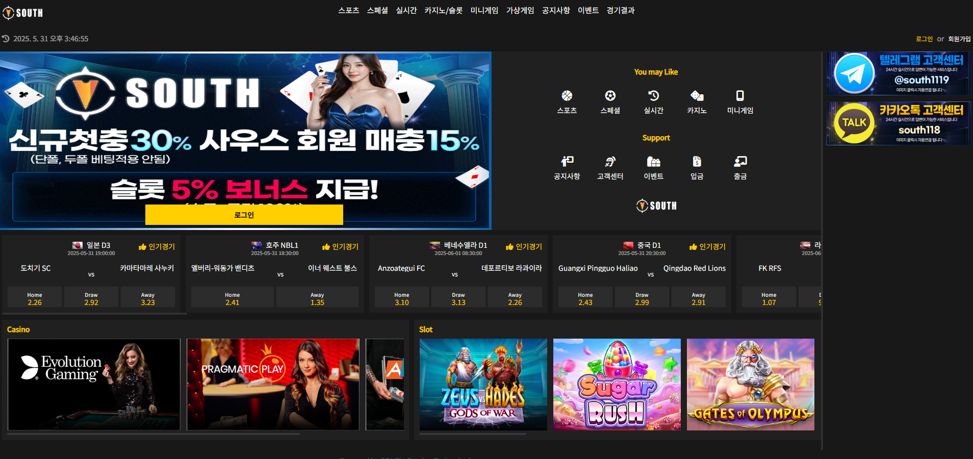This screenshot has width=973, height=459.
Task: Click 인기경기 tag on 일본 D3 match
Action: [157, 247]
